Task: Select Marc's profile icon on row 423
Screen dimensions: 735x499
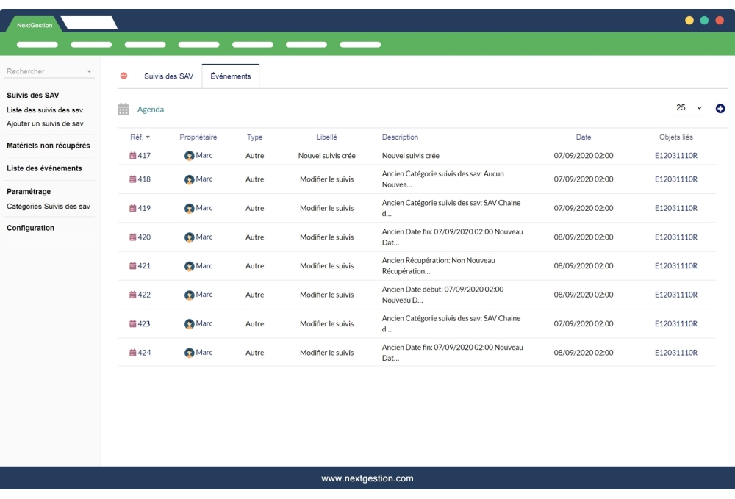Action: point(188,323)
